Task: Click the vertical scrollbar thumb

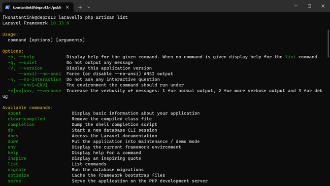Action: [x=328, y=43]
